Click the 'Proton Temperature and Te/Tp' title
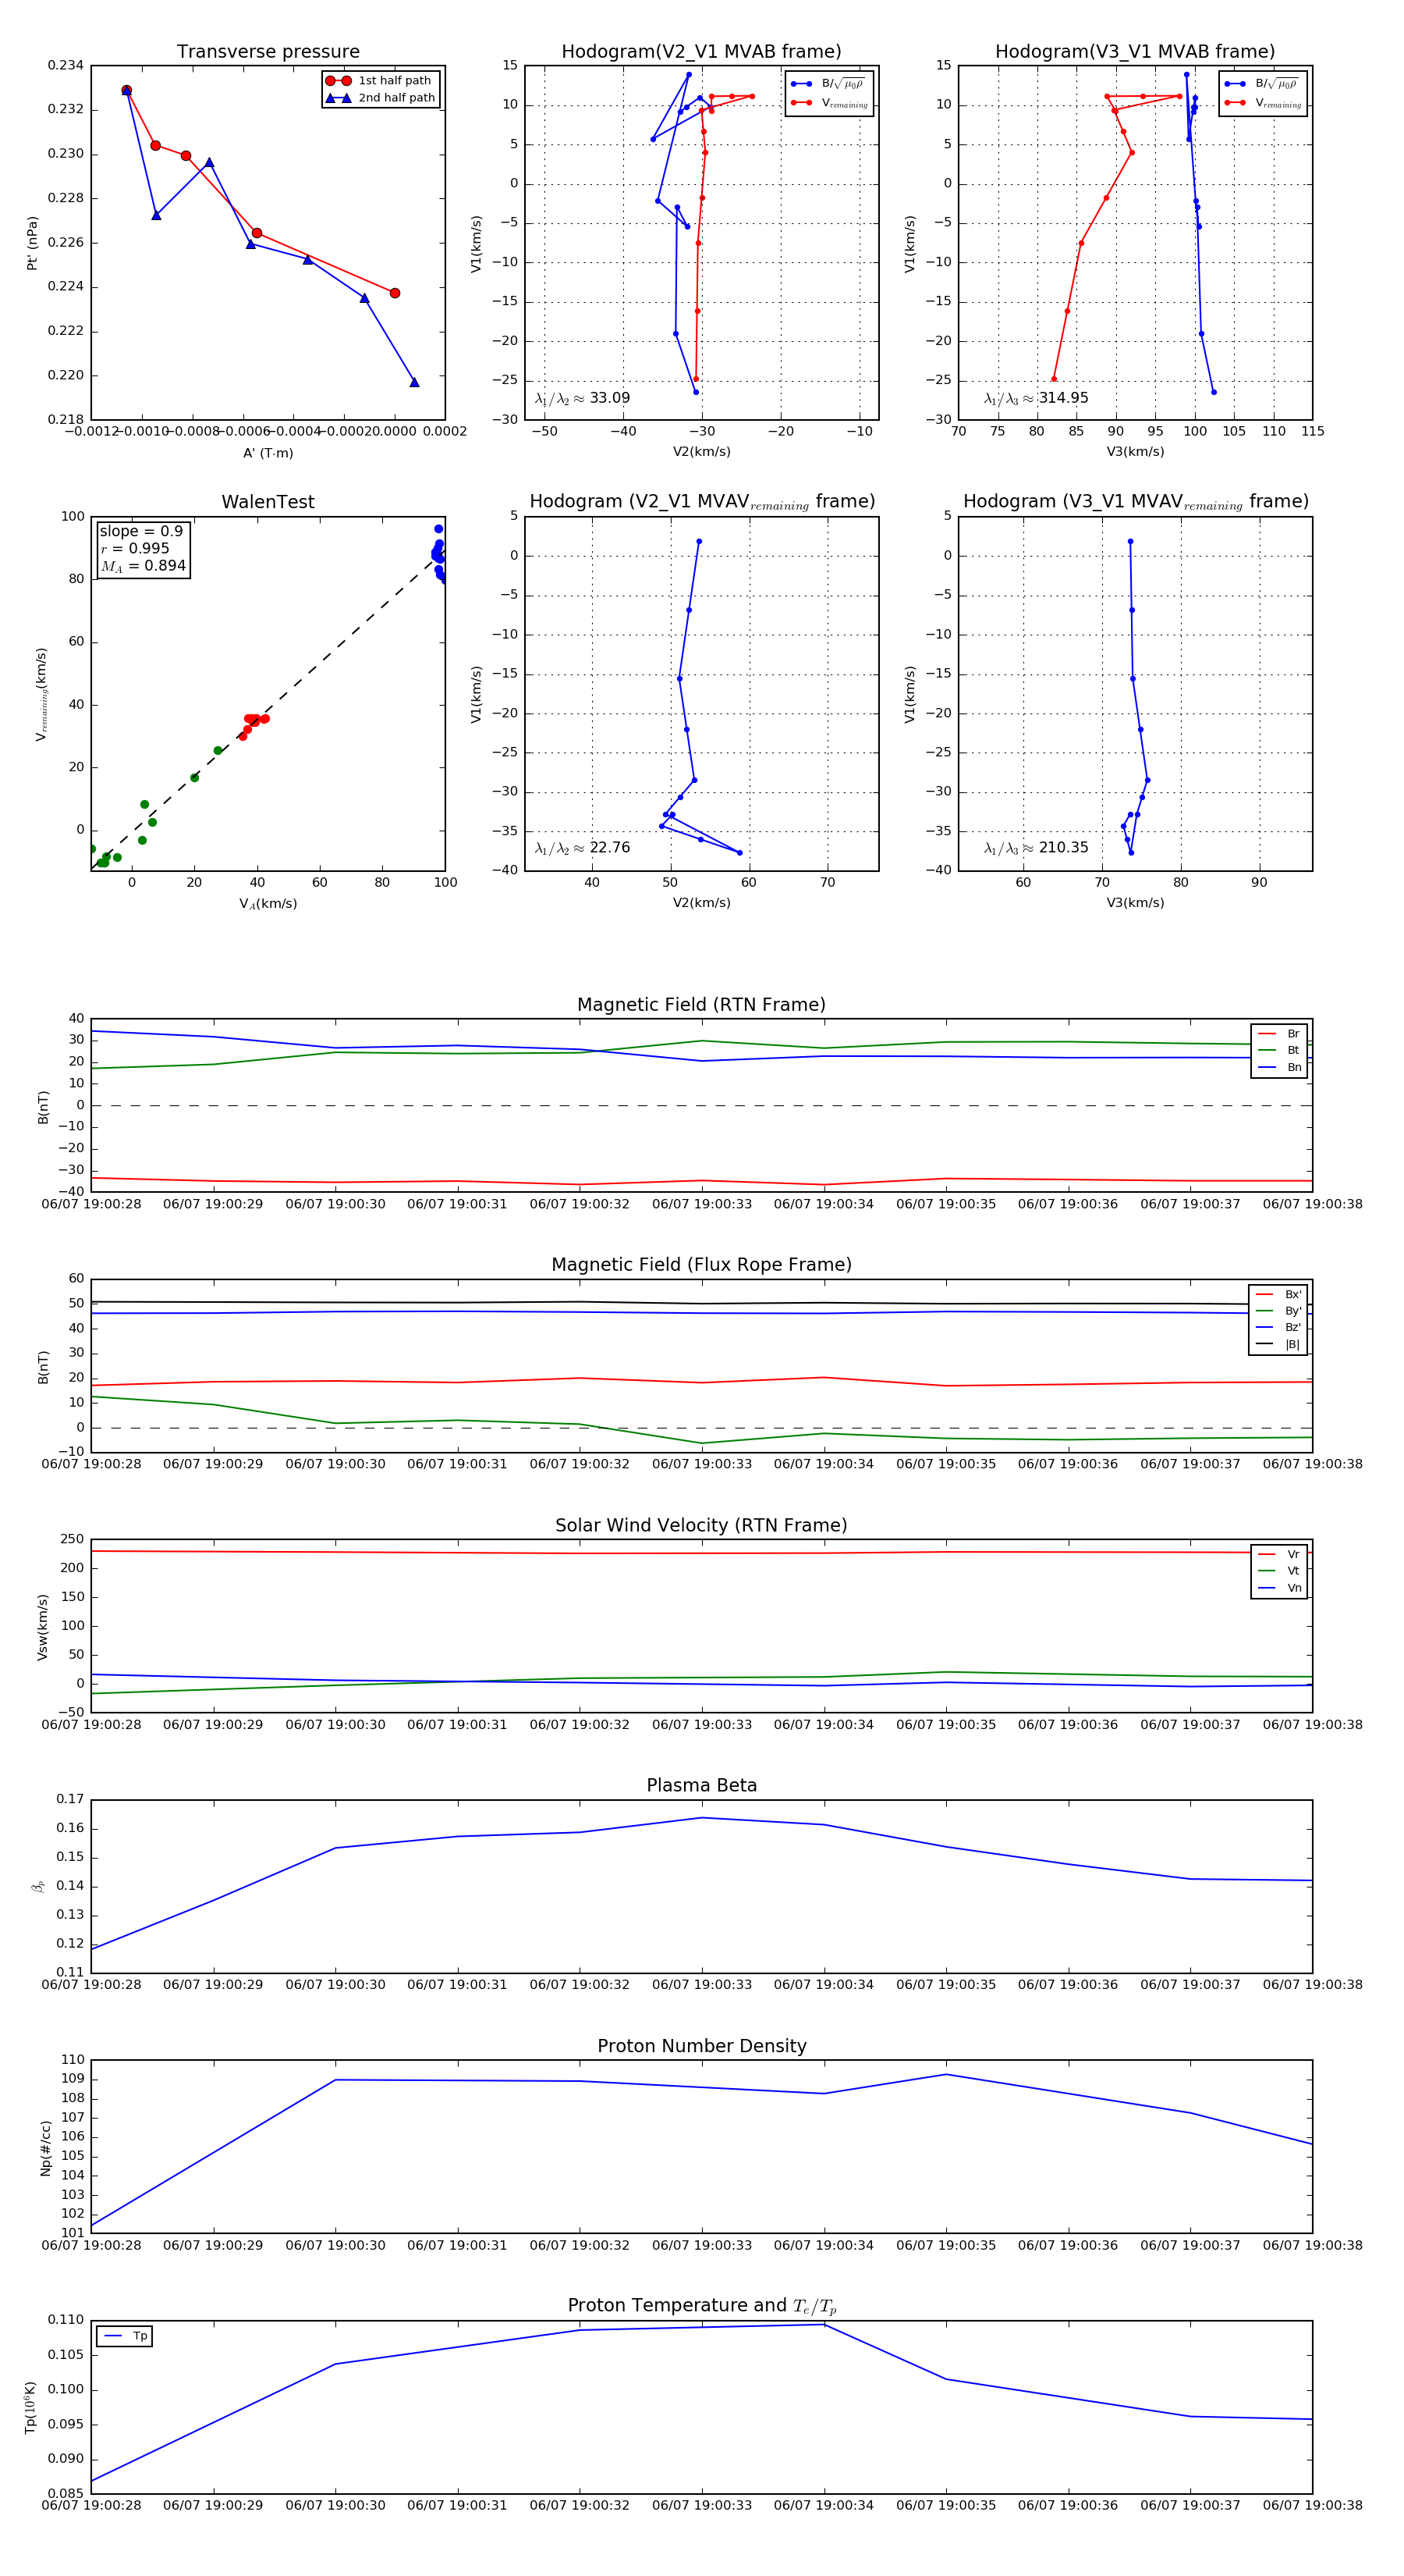Screen dimensions: 1404x2576 pos(700,2306)
